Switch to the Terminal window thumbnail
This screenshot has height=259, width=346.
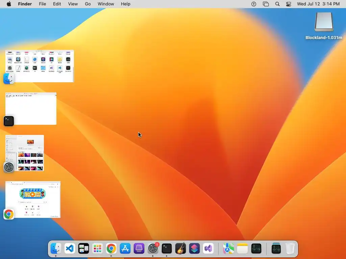tap(31, 109)
